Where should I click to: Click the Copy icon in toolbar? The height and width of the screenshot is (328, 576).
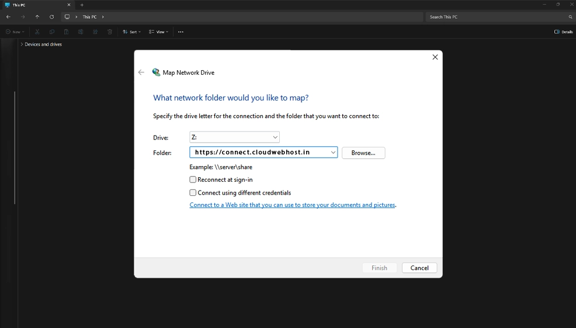[x=52, y=32]
